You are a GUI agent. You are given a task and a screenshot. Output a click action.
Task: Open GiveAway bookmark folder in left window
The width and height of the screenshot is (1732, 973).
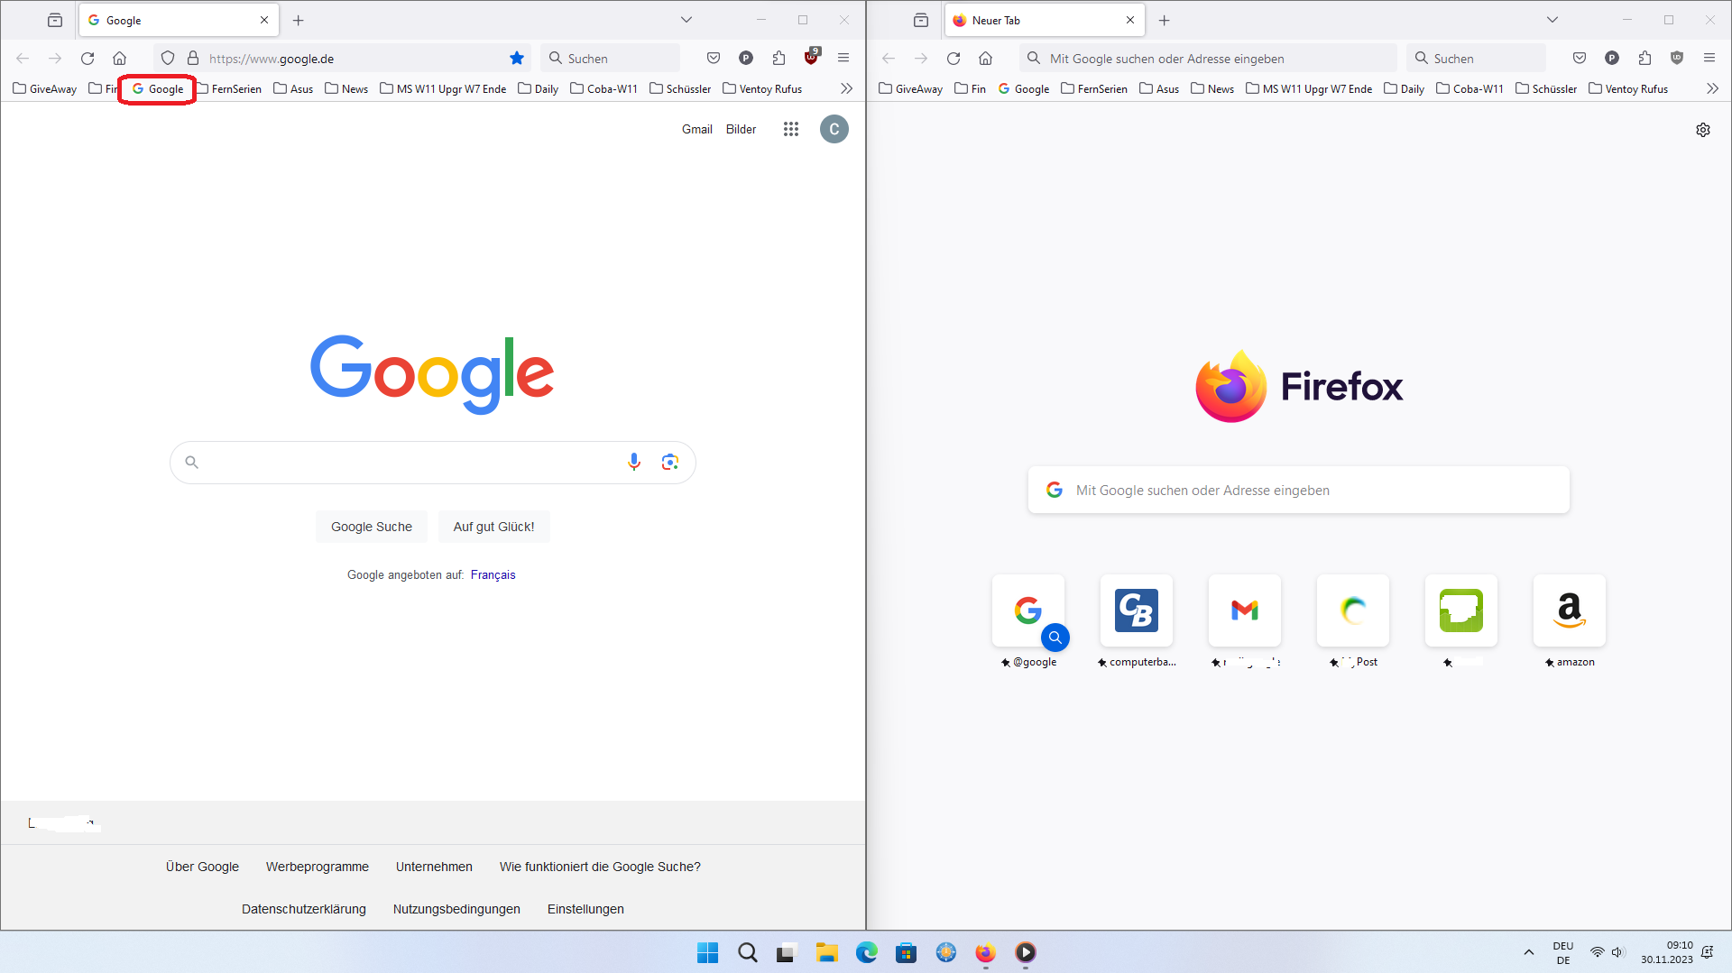click(x=45, y=88)
